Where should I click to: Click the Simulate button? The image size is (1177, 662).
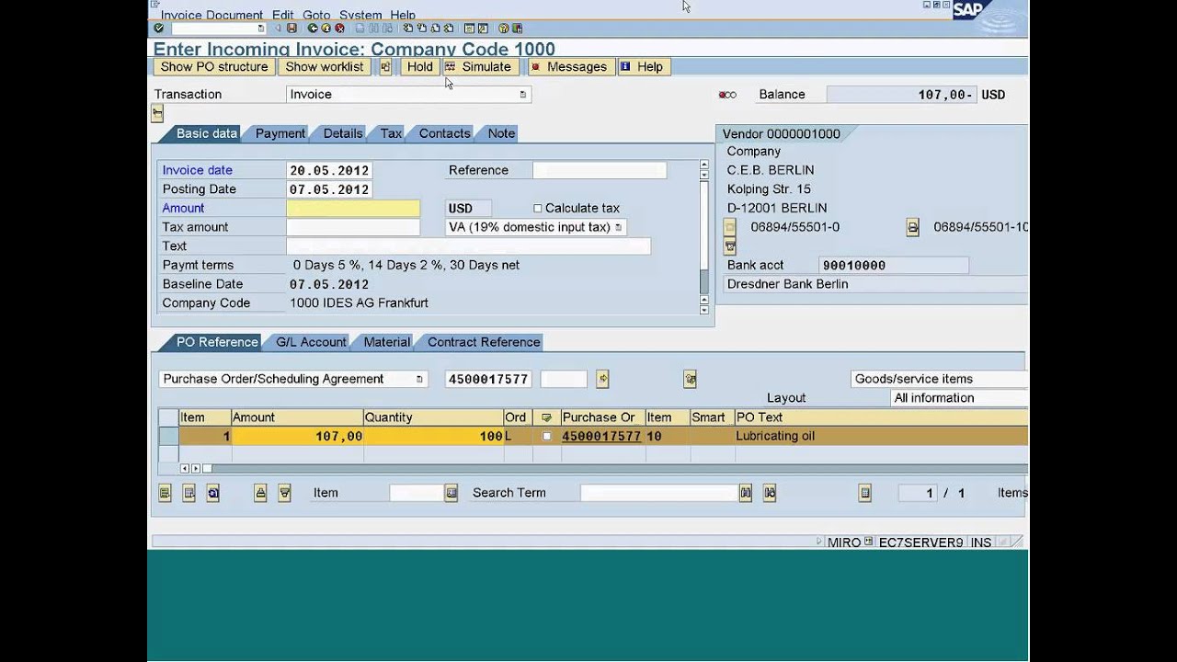coord(478,67)
